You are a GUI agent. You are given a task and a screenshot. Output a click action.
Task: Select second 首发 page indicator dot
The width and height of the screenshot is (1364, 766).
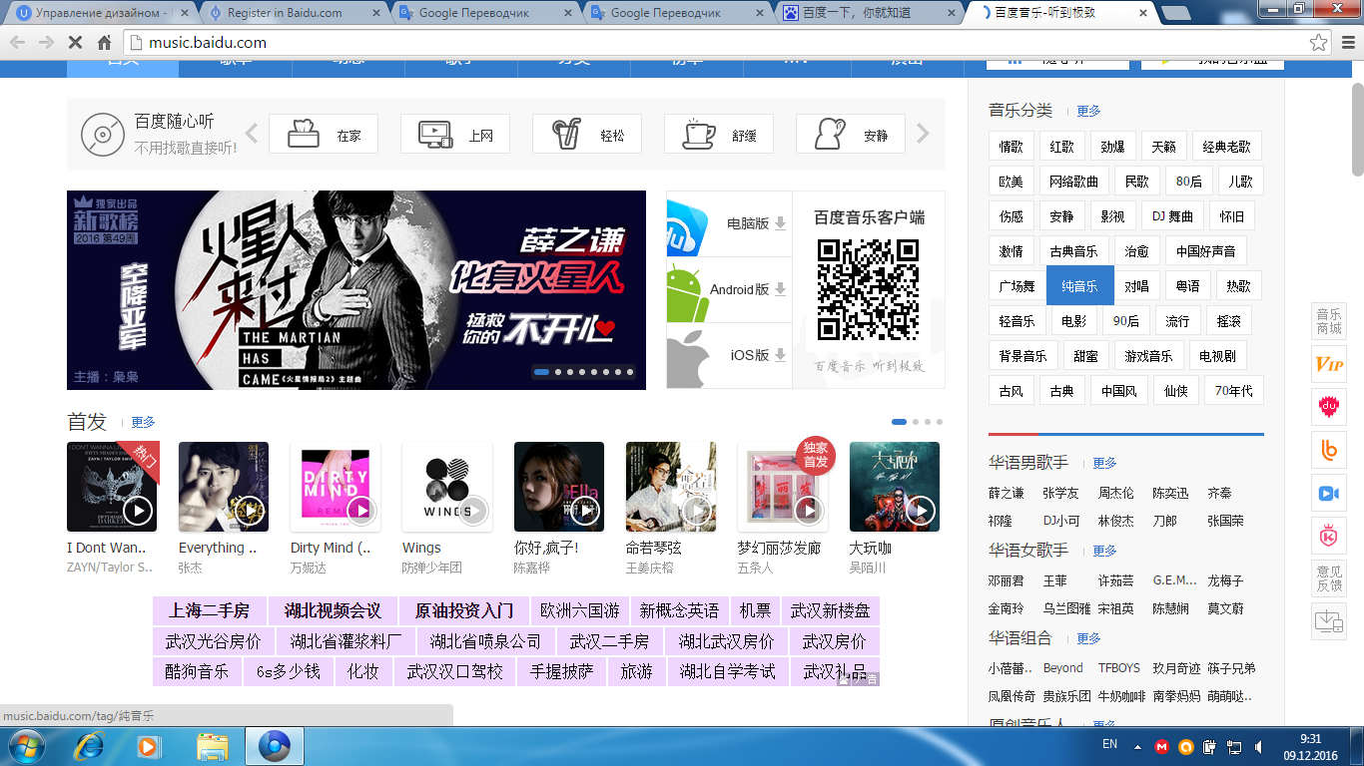[916, 422]
